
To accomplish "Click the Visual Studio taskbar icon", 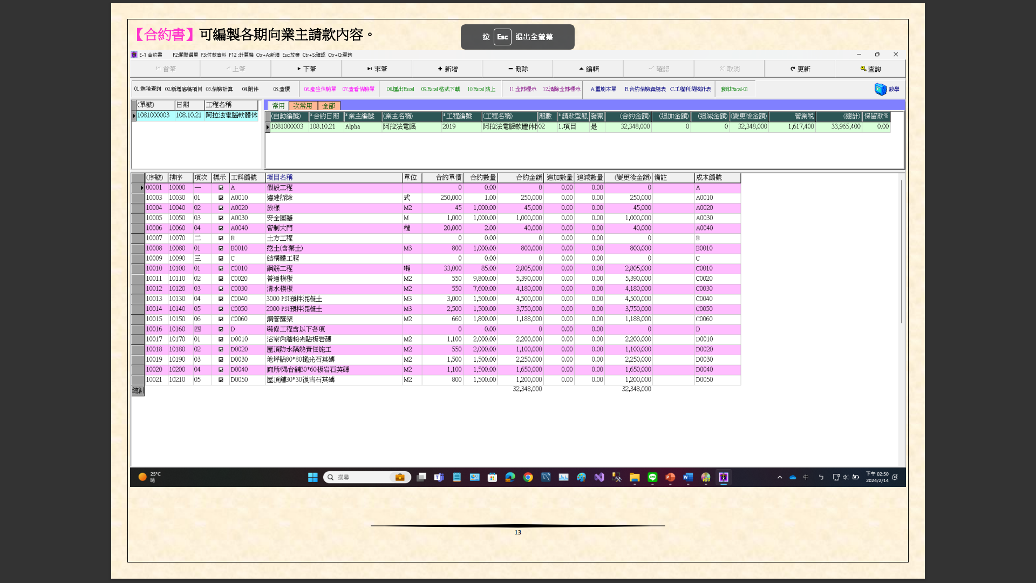I will click(x=599, y=477).
